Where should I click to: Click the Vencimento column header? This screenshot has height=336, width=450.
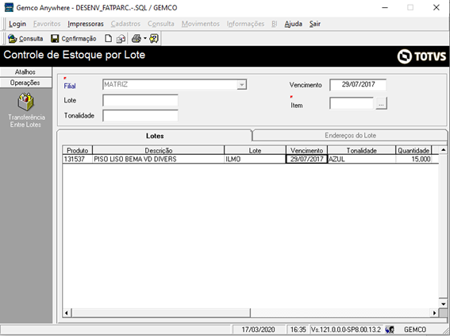[x=307, y=150]
